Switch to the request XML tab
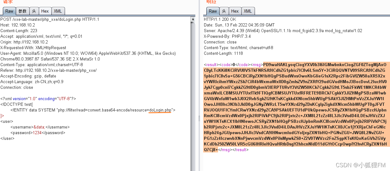The width and height of the screenshot is (390, 171). [x=58, y=11]
